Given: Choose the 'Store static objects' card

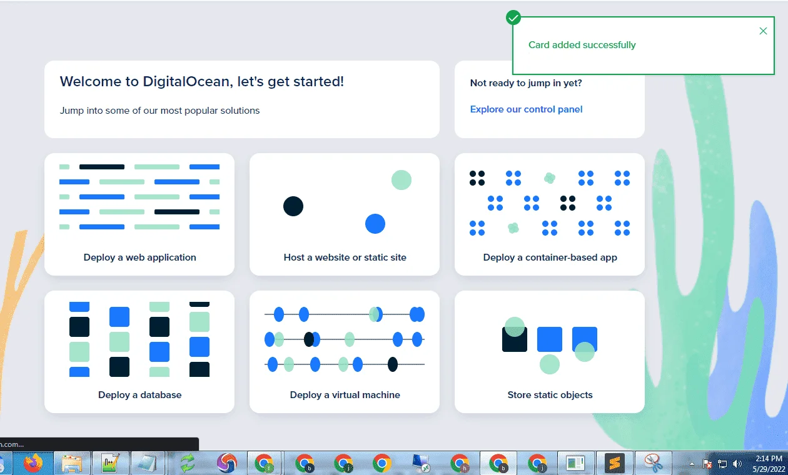Looking at the screenshot, I should tap(550, 352).
